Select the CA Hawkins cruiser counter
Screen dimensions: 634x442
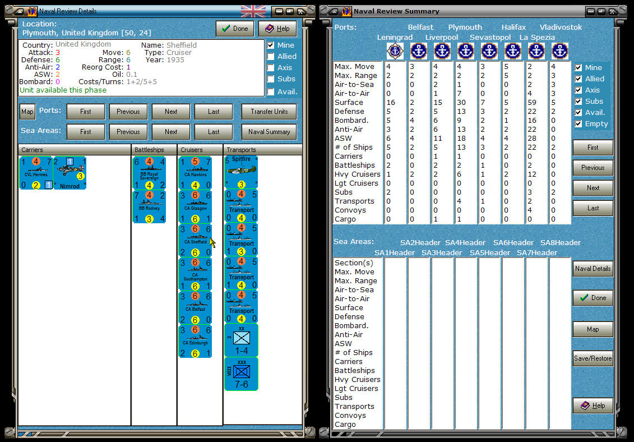click(x=195, y=173)
